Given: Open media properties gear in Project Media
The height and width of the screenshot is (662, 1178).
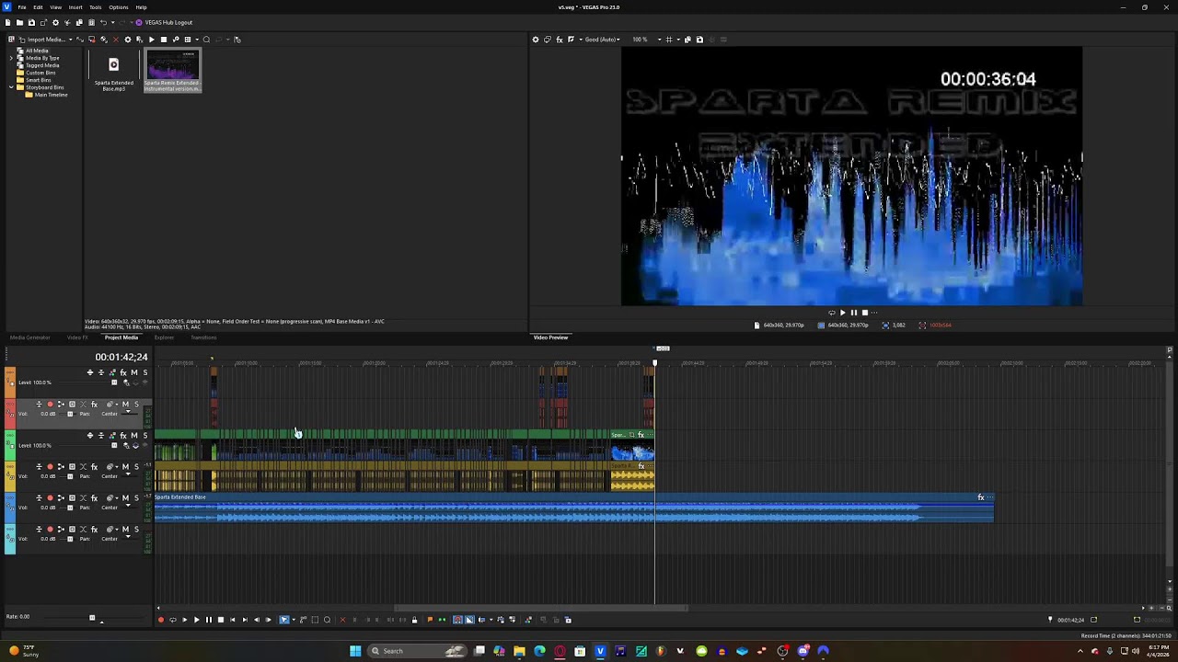Looking at the screenshot, I should (x=127, y=40).
